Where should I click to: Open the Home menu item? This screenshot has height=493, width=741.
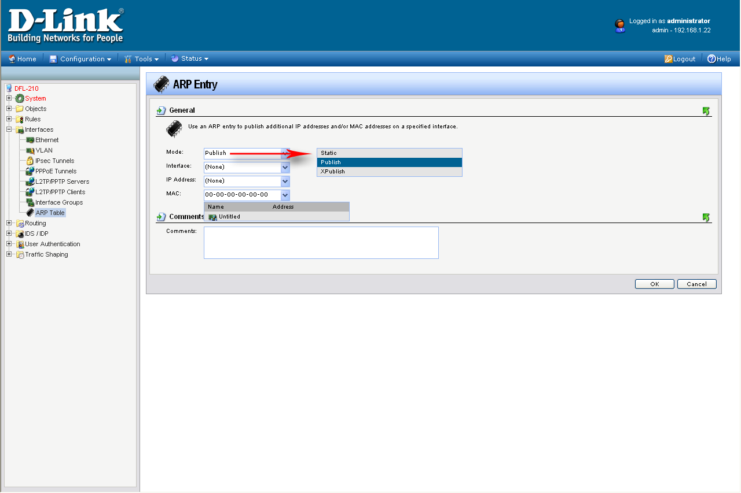[23, 59]
